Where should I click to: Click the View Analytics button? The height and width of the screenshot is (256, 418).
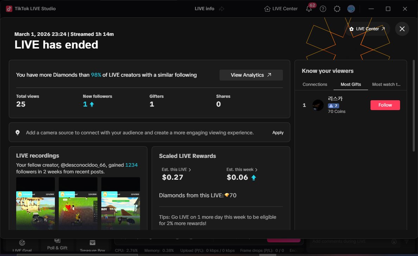(251, 75)
